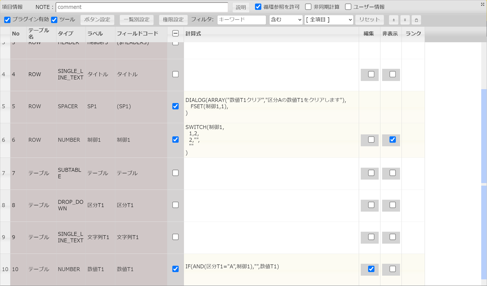The width and height of the screenshot is (487, 286).
Task: Check the 非表示 checkbox for 数値T1 row
Action: tap(392, 269)
